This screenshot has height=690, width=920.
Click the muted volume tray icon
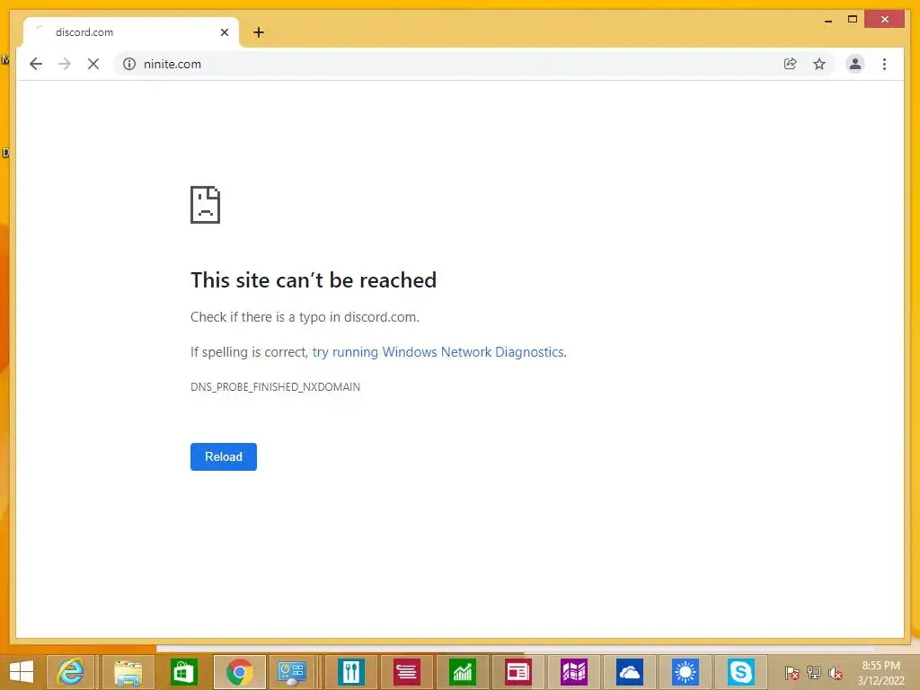pos(836,672)
